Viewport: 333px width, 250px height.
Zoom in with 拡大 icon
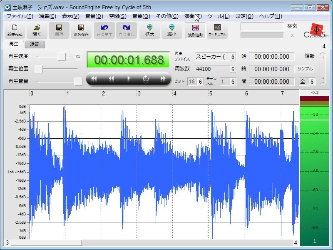(x=150, y=30)
